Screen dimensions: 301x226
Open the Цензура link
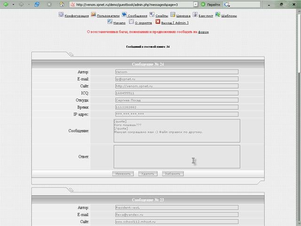click(x=183, y=16)
